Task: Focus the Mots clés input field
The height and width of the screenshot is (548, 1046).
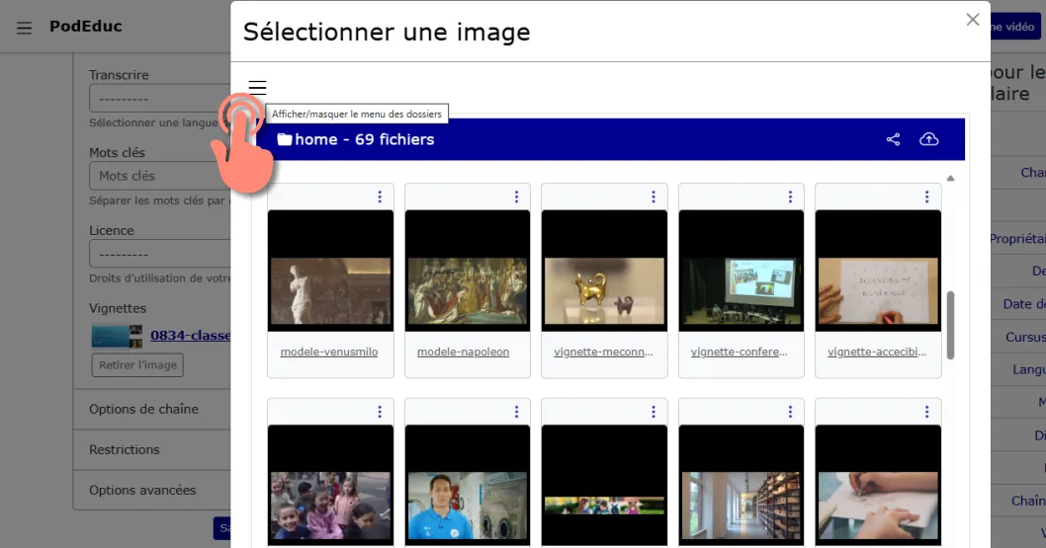Action: point(160,176)
